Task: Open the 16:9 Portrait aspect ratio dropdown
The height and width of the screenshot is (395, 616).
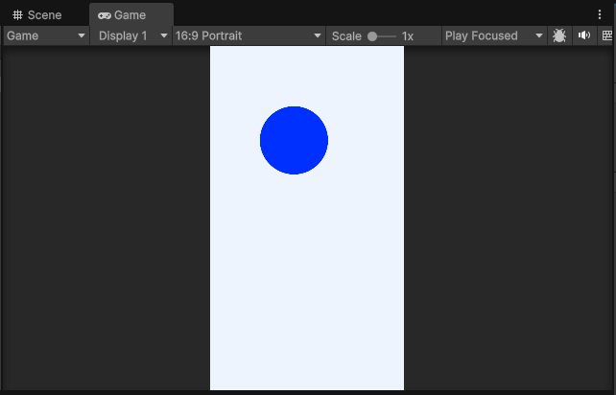Action: tap(248, 35)
